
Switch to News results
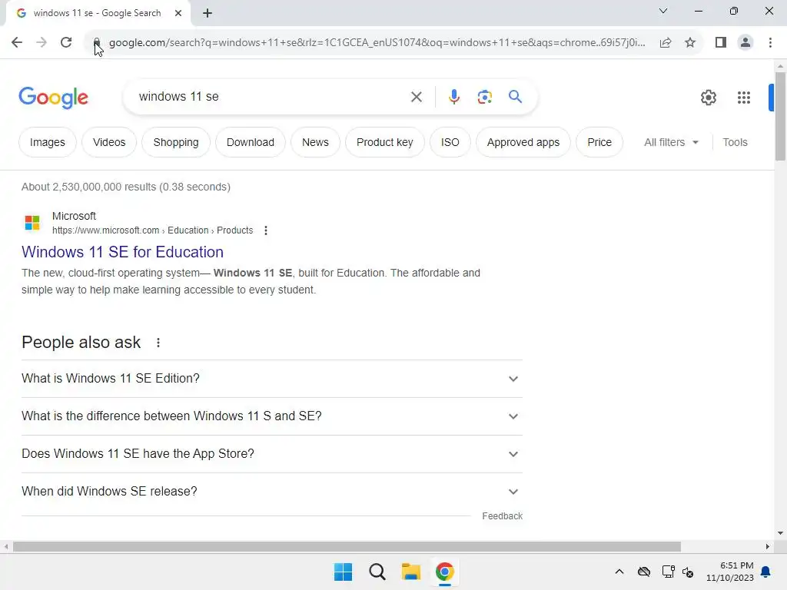[315, 142]
